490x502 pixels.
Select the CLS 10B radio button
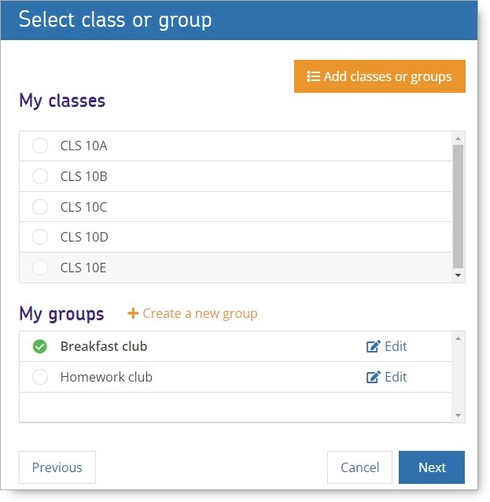coord(40,176)
